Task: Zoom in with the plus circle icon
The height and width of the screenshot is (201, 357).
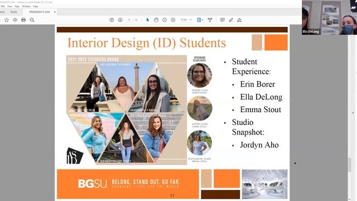Action: coord(173,20)
